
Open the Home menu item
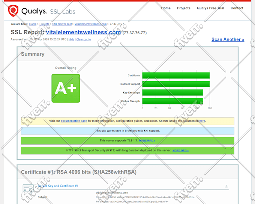tap(166, 8)
